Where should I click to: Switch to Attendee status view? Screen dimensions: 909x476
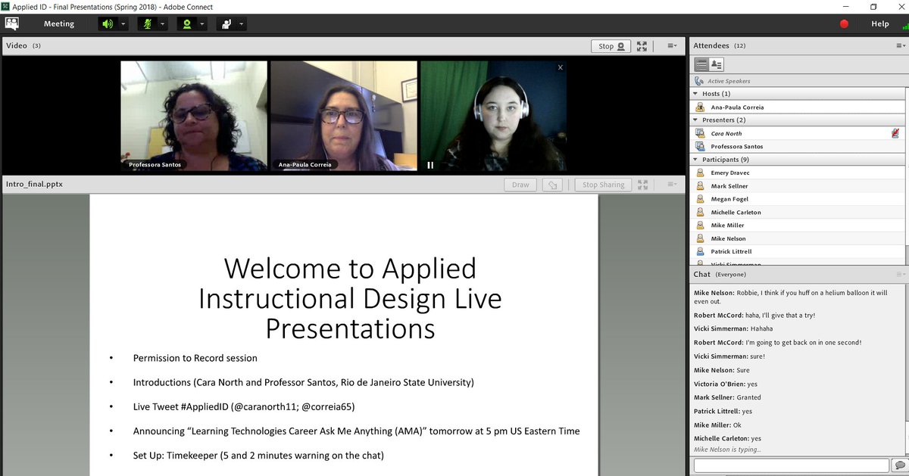point(717,64)
